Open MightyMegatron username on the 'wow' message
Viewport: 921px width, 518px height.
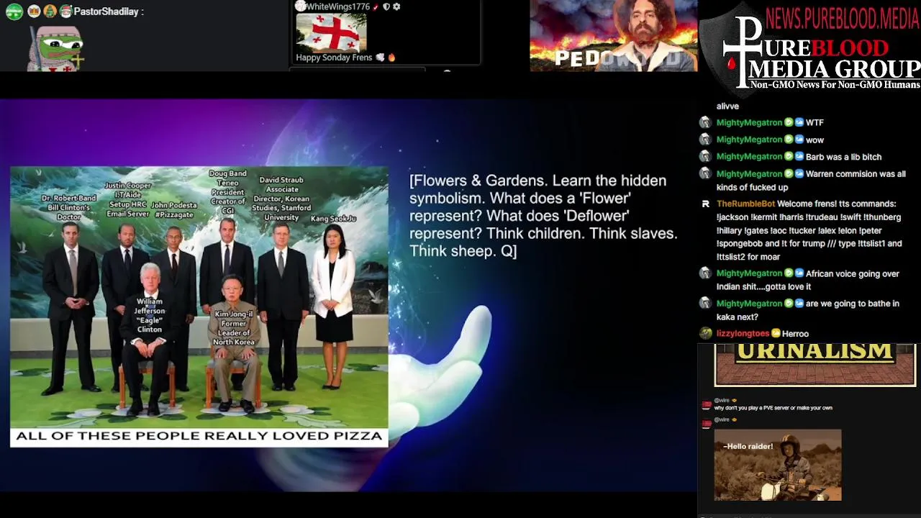pyautogui.click(x=749, y=140)
